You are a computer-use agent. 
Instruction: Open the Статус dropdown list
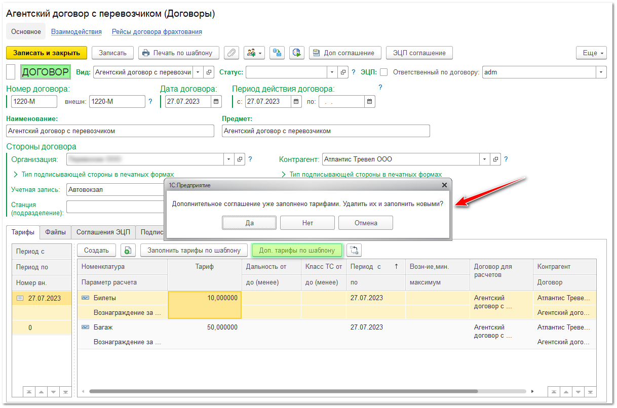(x=332, y=72)
